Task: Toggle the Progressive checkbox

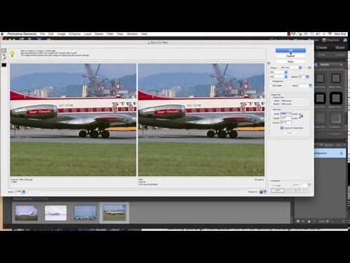Action: pos(271,81)
